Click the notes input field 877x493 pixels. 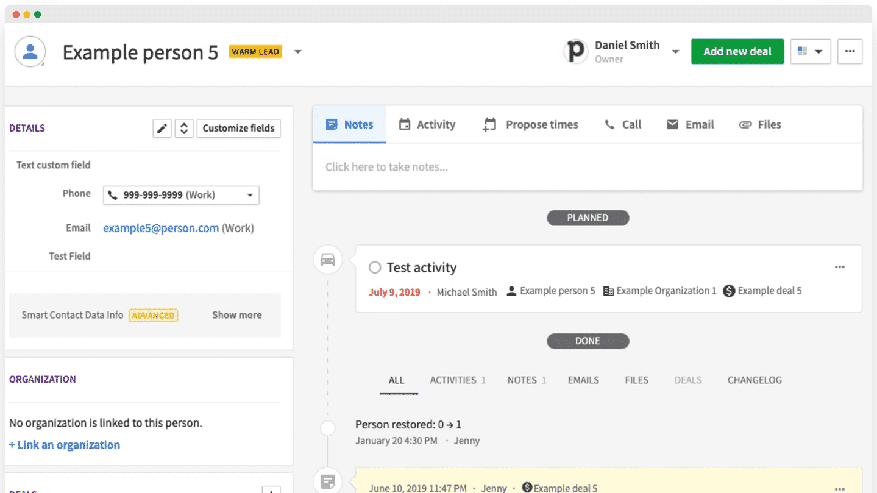pos(588,167)
